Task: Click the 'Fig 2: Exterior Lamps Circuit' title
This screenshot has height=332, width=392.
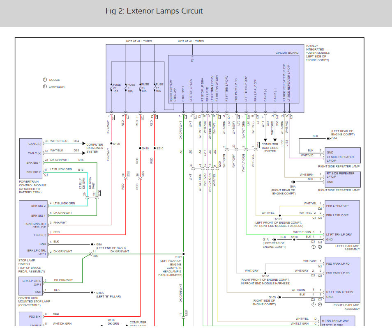Action: 154,11
